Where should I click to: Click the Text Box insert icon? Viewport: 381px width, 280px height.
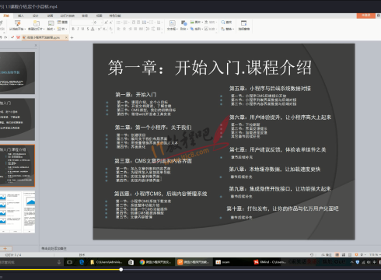point(172,23)
